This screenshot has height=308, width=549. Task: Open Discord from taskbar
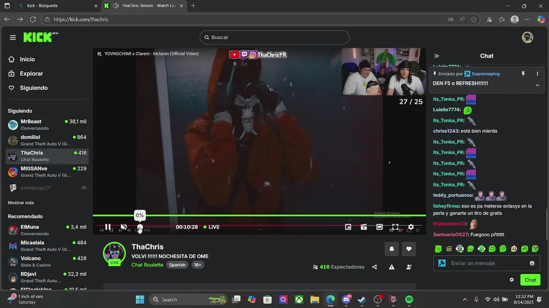click(x=346, y=299)
